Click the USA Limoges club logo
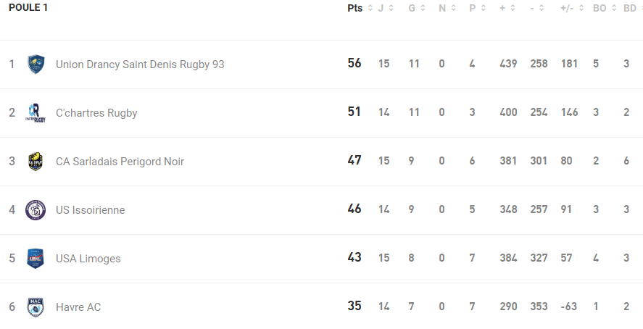 click(36, 259)
